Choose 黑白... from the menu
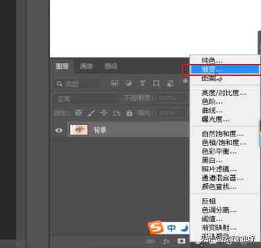The height and width of the screenshot is (248, 261). coord(225,160)
